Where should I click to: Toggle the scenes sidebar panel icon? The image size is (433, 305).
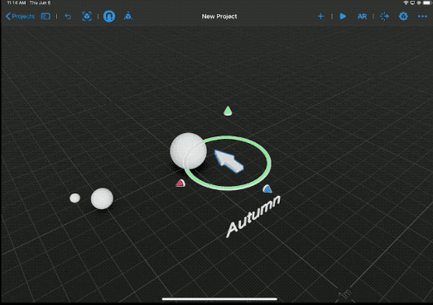click(46, 17)
